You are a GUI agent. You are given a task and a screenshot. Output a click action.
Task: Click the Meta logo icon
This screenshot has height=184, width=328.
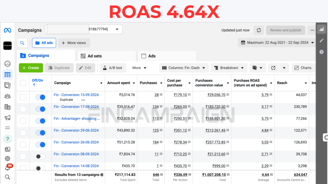pos(7,30)
